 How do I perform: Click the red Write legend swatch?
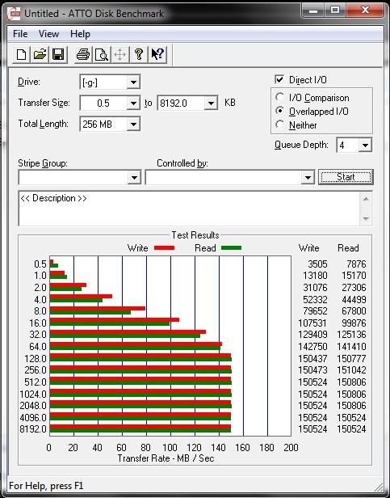[x=164, y=248]
